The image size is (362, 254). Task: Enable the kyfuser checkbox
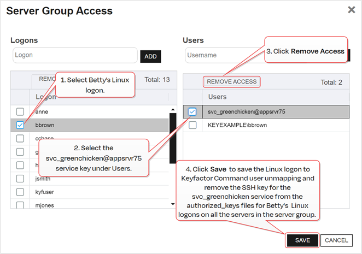click(x=20, y=192)
